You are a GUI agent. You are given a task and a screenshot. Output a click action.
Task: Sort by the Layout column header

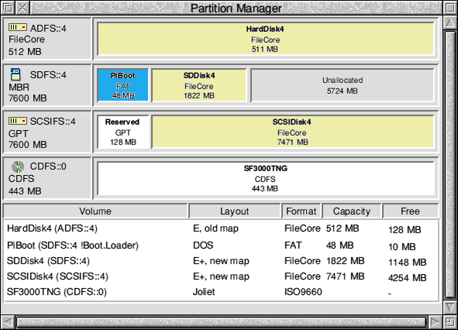[x=235, y=211]
